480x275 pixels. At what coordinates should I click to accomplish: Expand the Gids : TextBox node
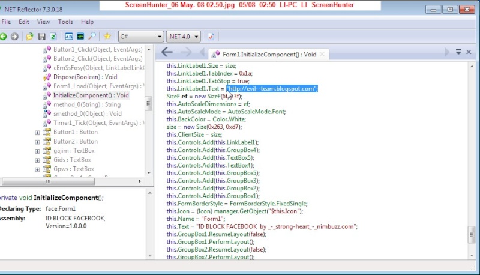[x=37, y=160]
